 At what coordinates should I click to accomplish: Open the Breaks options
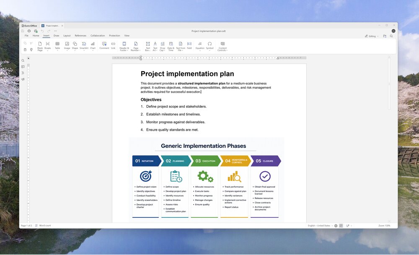(48, 46)
